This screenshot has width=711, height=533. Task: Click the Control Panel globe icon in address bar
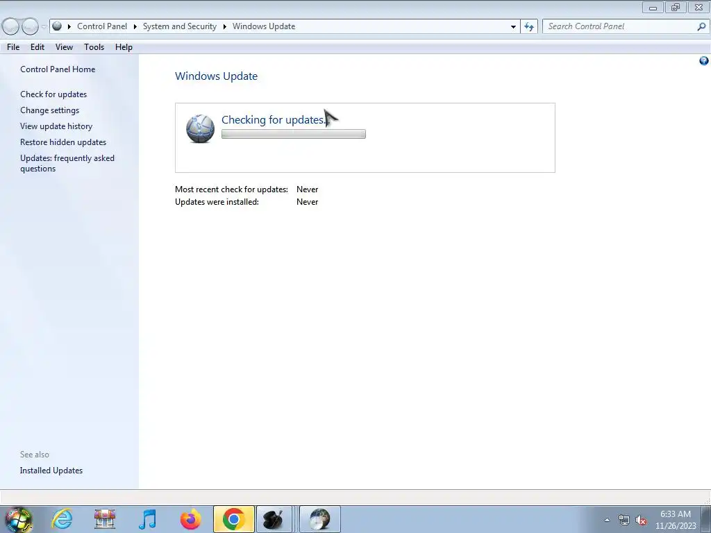click(57, 26)
